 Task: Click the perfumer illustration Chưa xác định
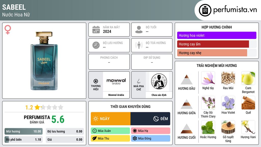click(x=159, y=81)
